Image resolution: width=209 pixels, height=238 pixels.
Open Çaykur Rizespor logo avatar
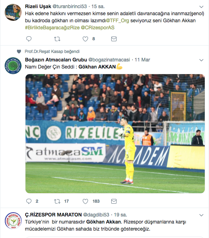pos(13,221)
